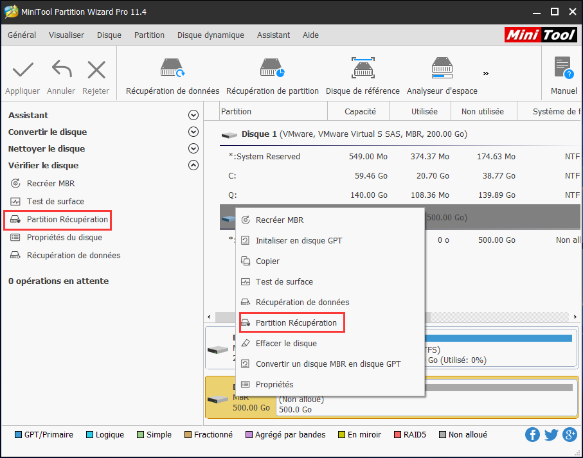Click Effacer le disque eraser icon
The width and height of the screenshot is (583, 458).
point(246,343)
